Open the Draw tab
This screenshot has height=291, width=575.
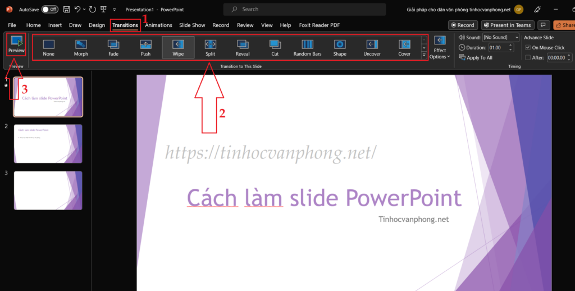pyautogui.click(x=75, y=25)
